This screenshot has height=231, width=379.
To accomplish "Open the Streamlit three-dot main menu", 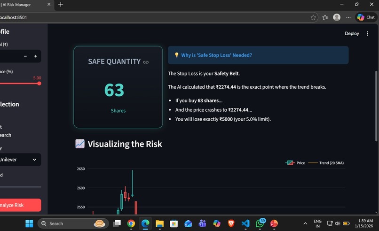I will point(367,33).
